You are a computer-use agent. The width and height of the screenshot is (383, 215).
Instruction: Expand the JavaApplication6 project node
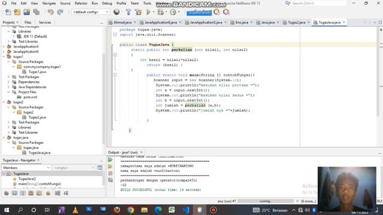[4, 51]
